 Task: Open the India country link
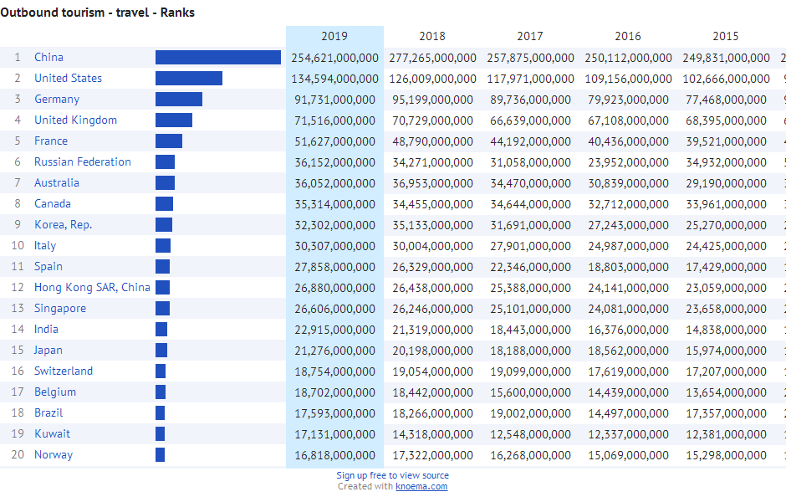pyautogui.click(x=46, y=329)
